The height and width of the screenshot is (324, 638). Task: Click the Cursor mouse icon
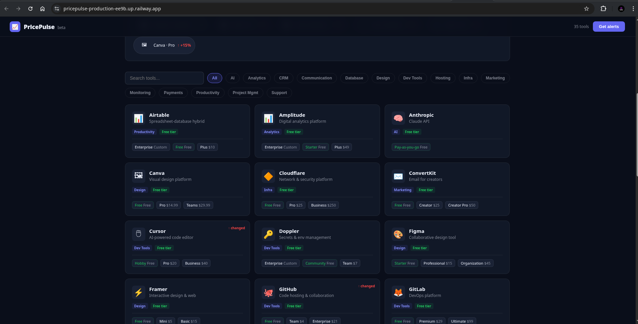(x=138, y=234)
